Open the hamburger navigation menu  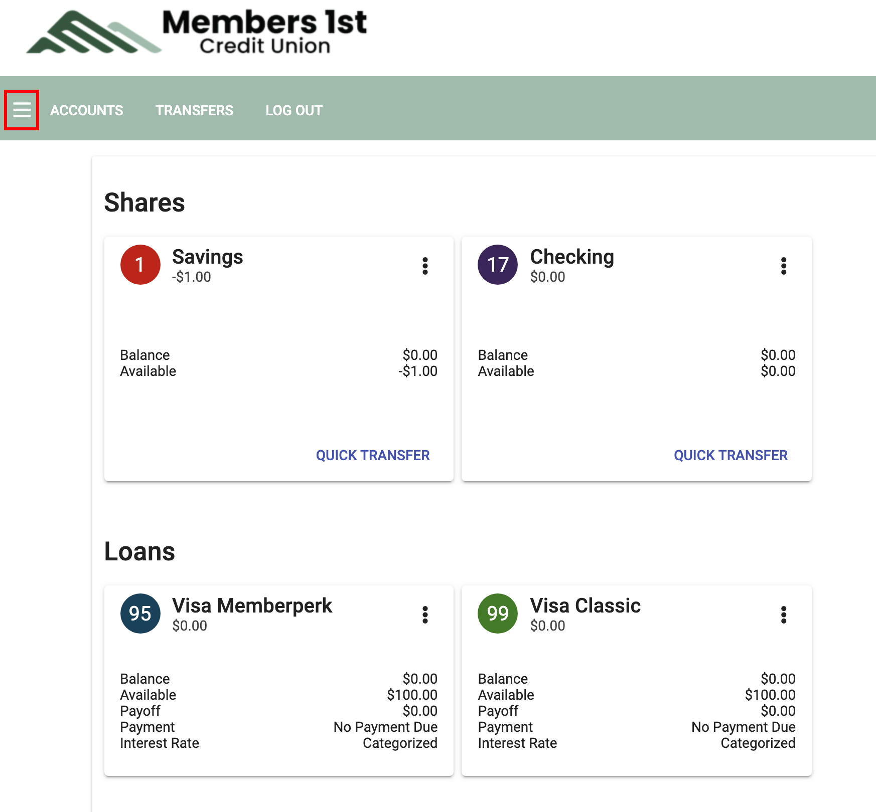coord(22,110)
